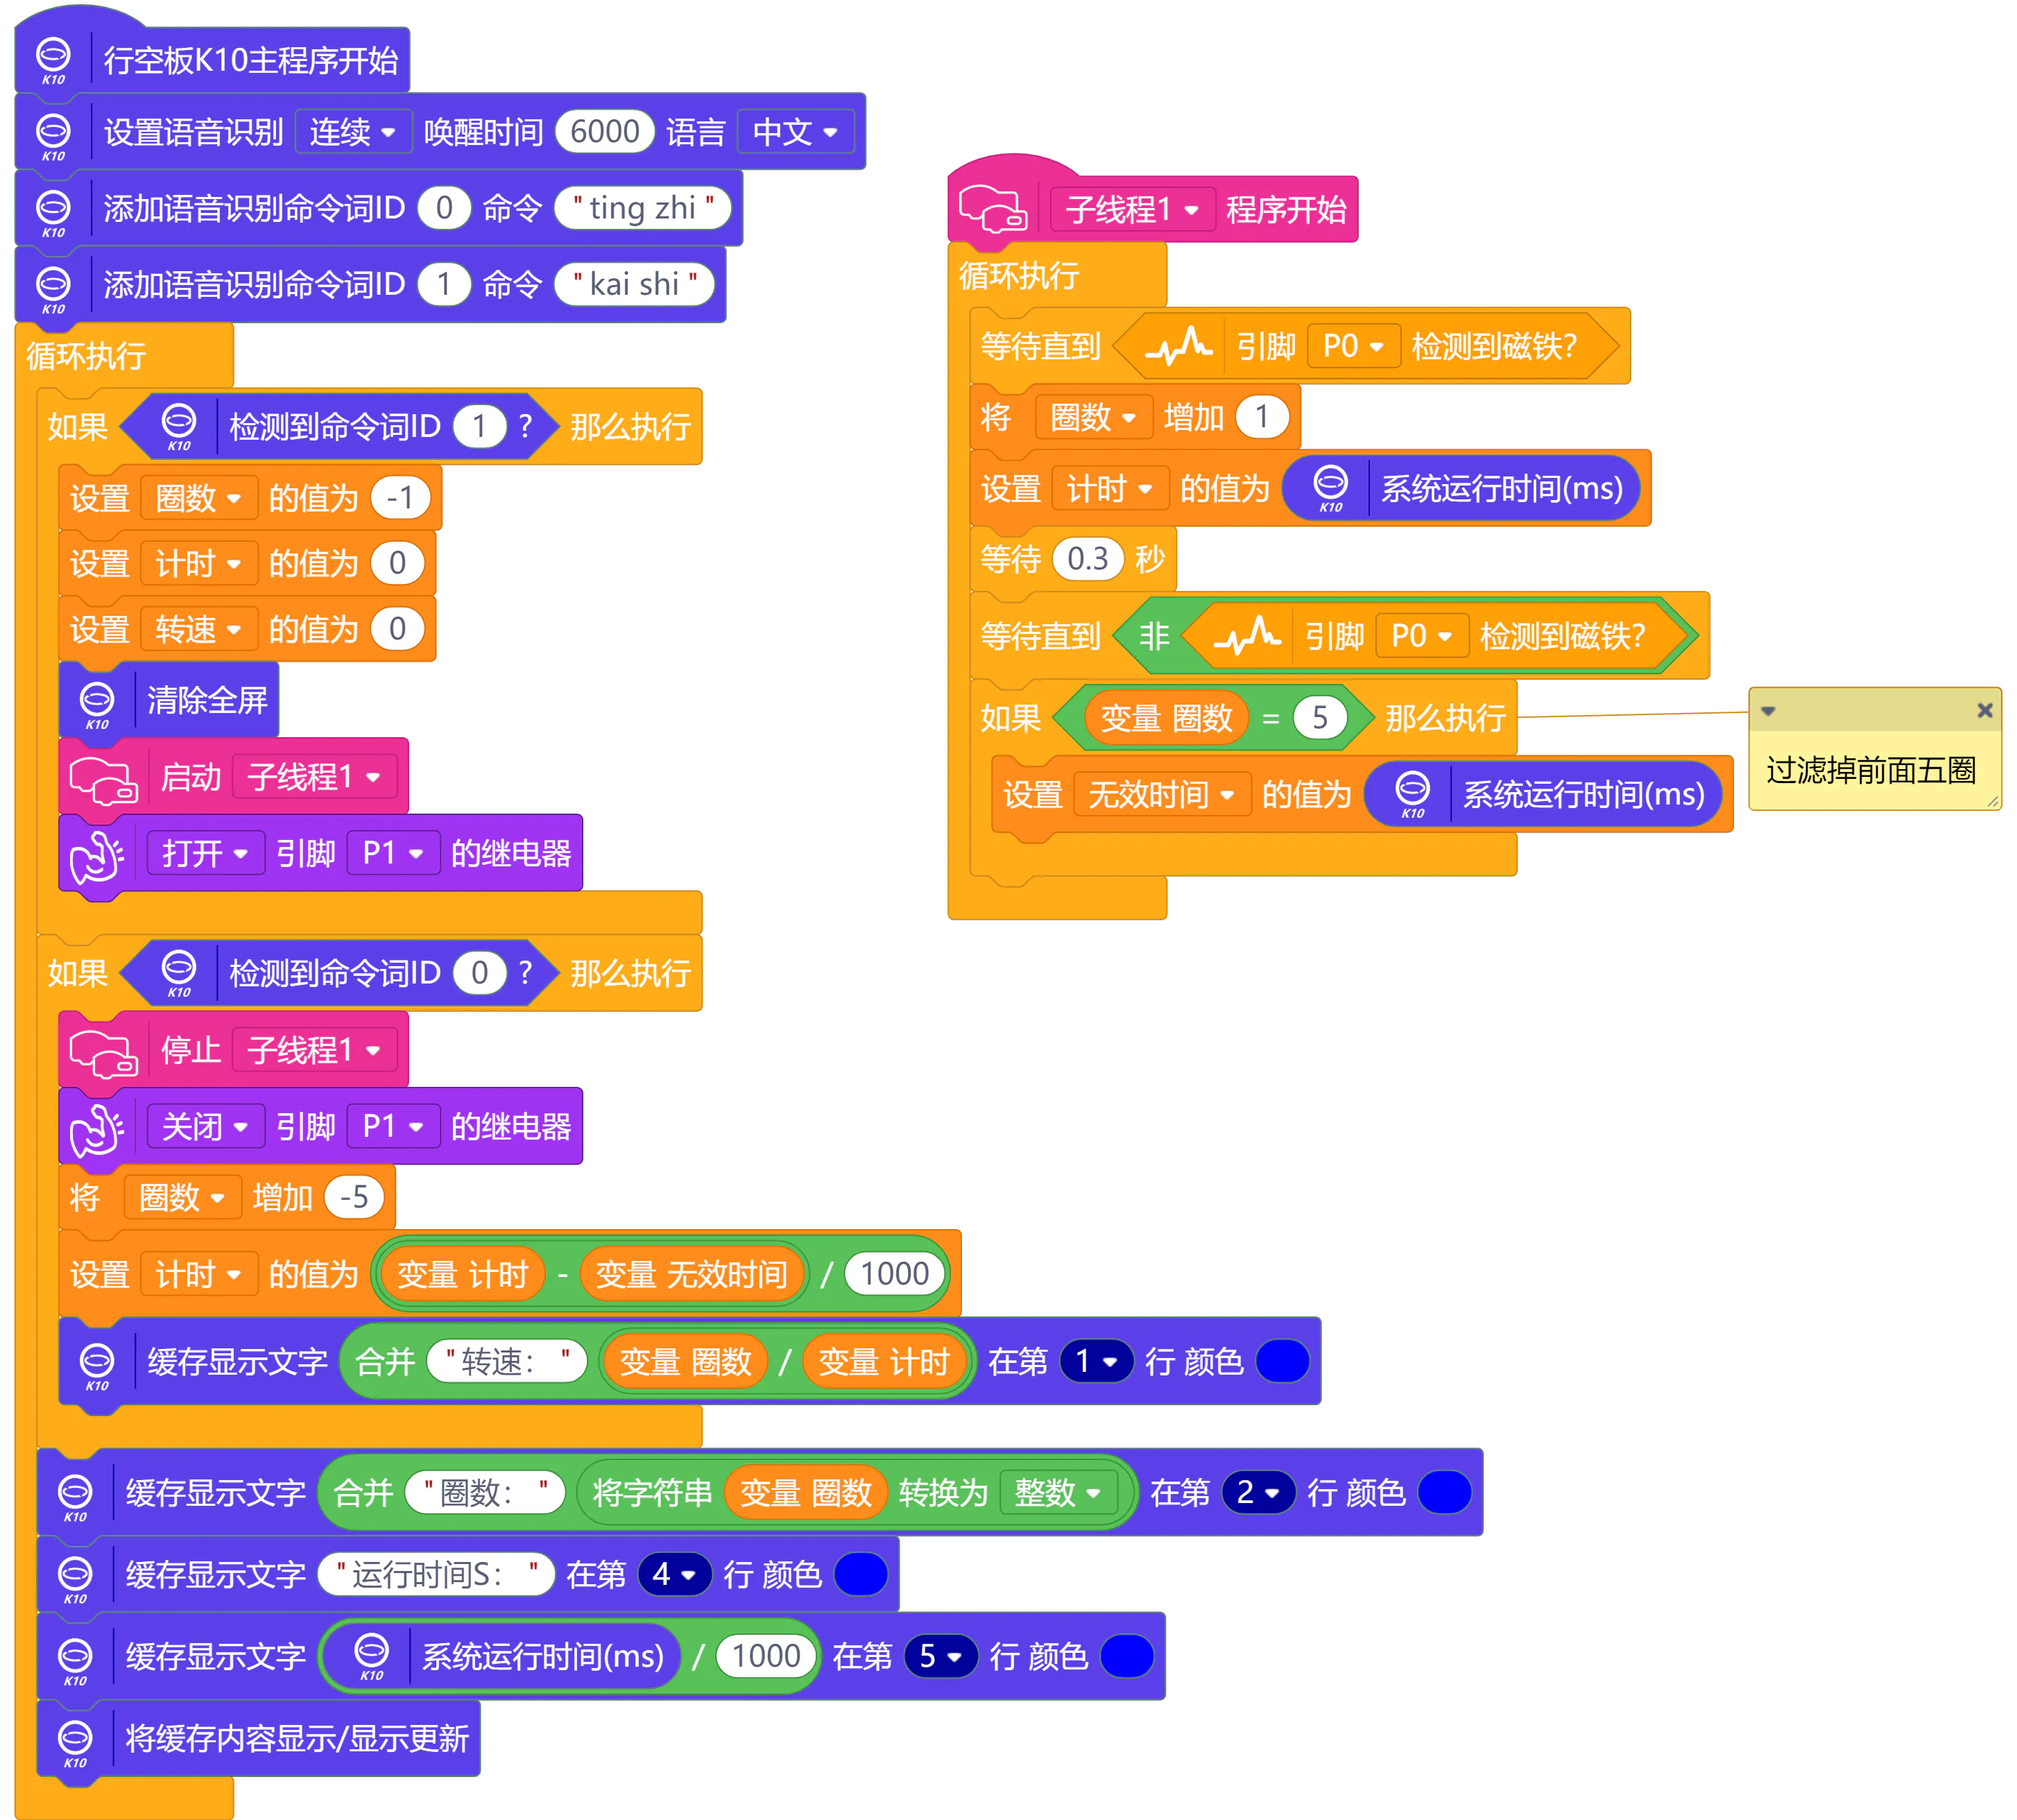The height and width of the screenshot is (1820, 2017).
Task: Edit the 0.3 seconds wait field
Action: point(1087,559)
